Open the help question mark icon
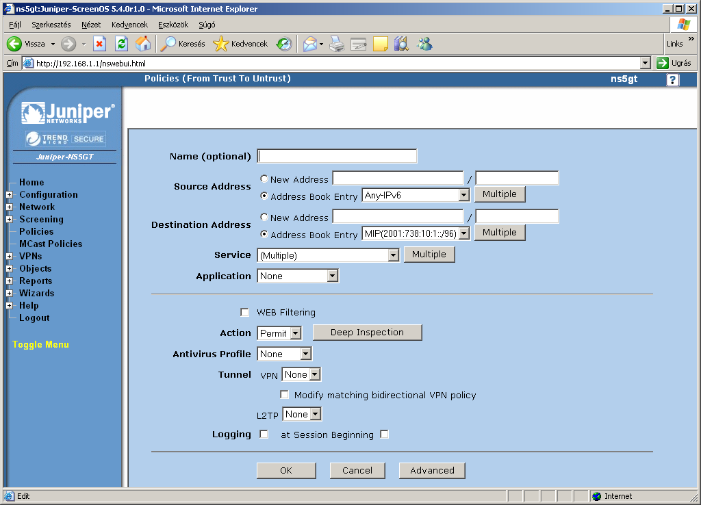Viewport: 701px width, 505px height. click(673, 80)
